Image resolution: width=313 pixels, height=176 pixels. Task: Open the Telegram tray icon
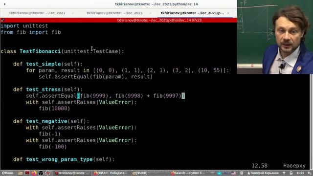(x=220, y=173)
